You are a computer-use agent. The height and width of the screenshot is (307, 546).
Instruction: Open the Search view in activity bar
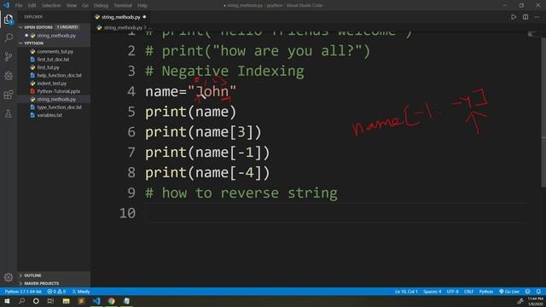(9, 38)
